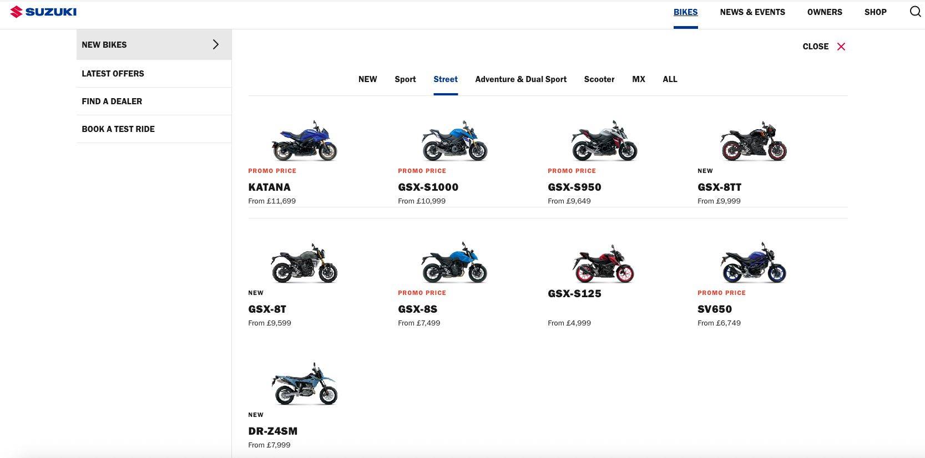Select Book a Test Ride

click(x=118, y=129)
